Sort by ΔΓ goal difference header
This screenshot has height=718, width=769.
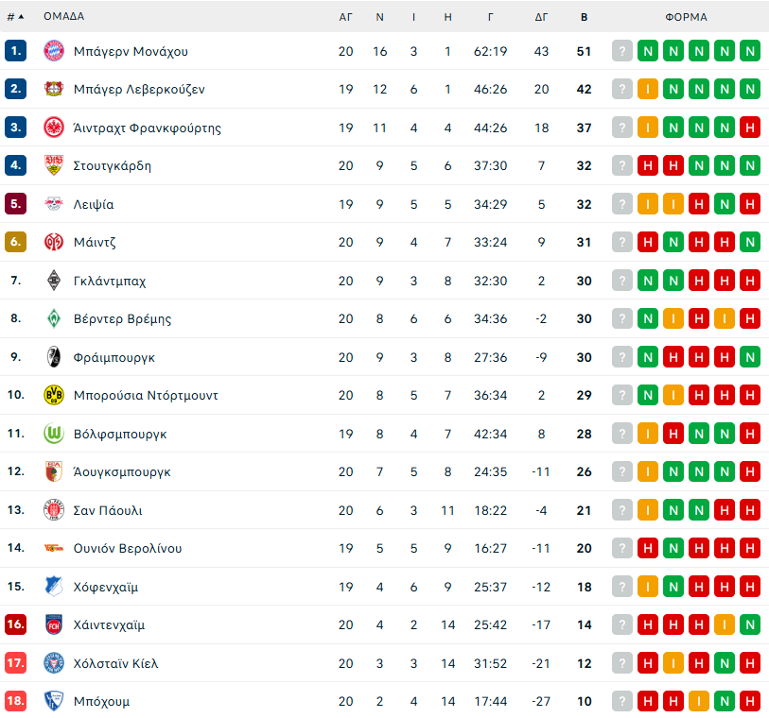click(x=541, y=16)
